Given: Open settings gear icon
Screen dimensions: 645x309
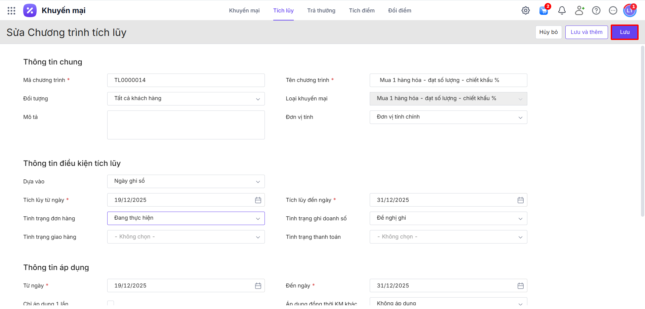Looking at the screenshot, I should (526, 11).
